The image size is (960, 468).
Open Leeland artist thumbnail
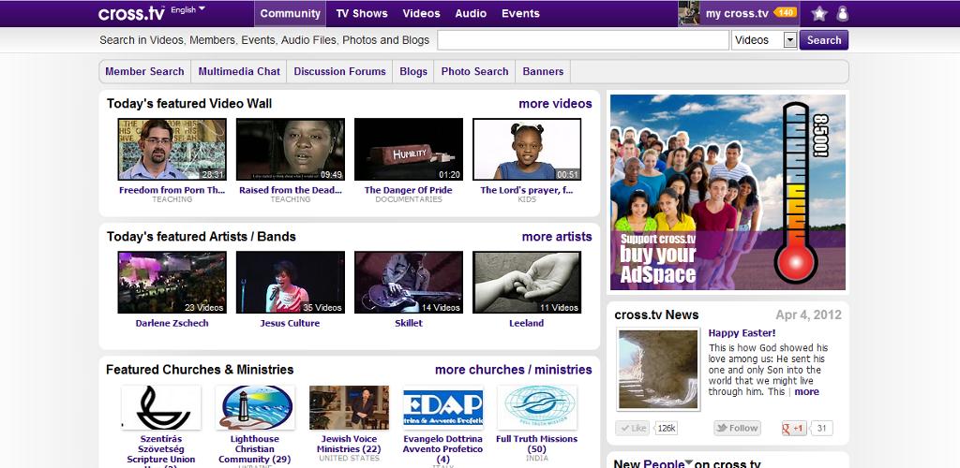(x=527, y=283)
